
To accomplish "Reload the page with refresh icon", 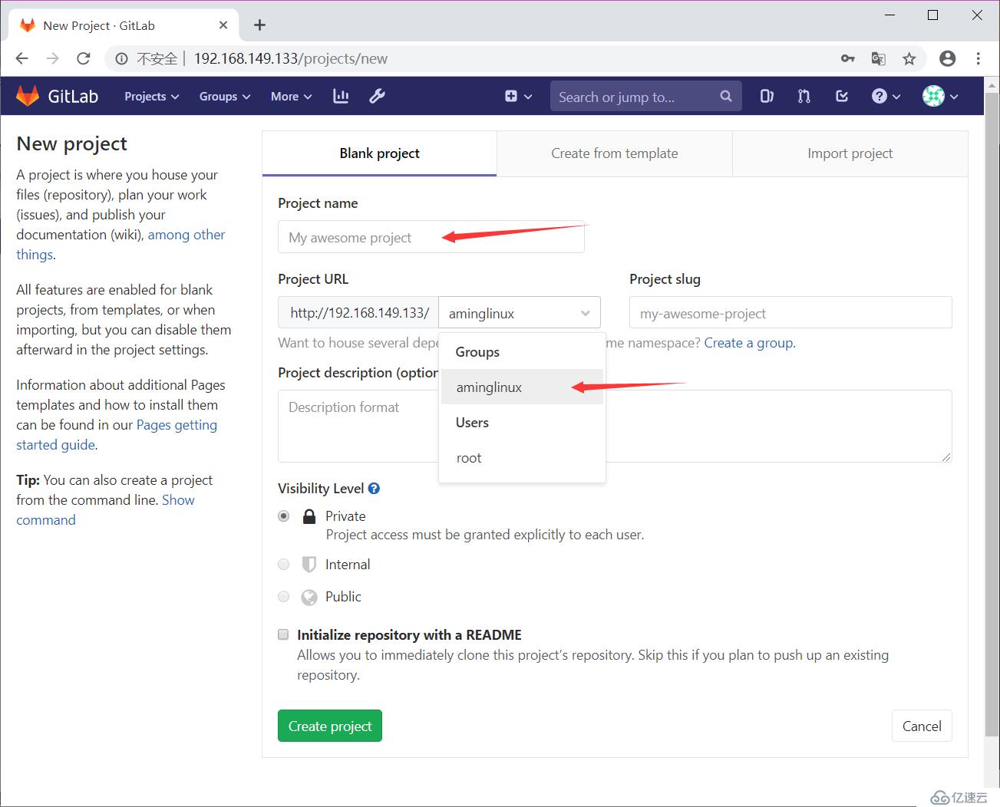I will tap(84, 58).
